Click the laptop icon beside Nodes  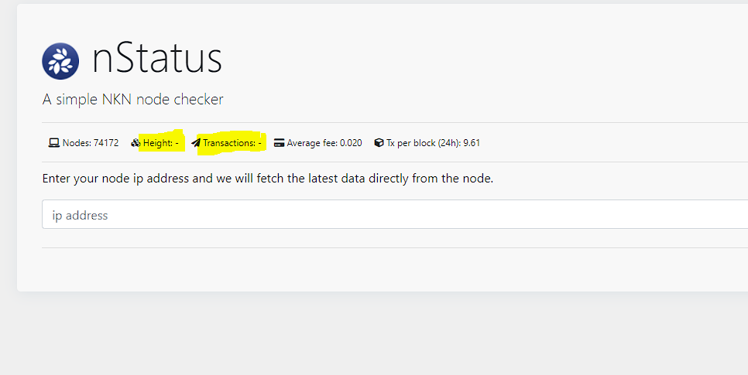point(54,143)
